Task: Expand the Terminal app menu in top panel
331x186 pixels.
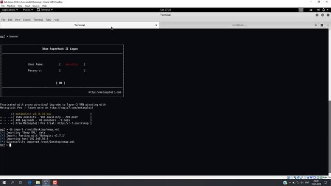Action: [45, 10]
